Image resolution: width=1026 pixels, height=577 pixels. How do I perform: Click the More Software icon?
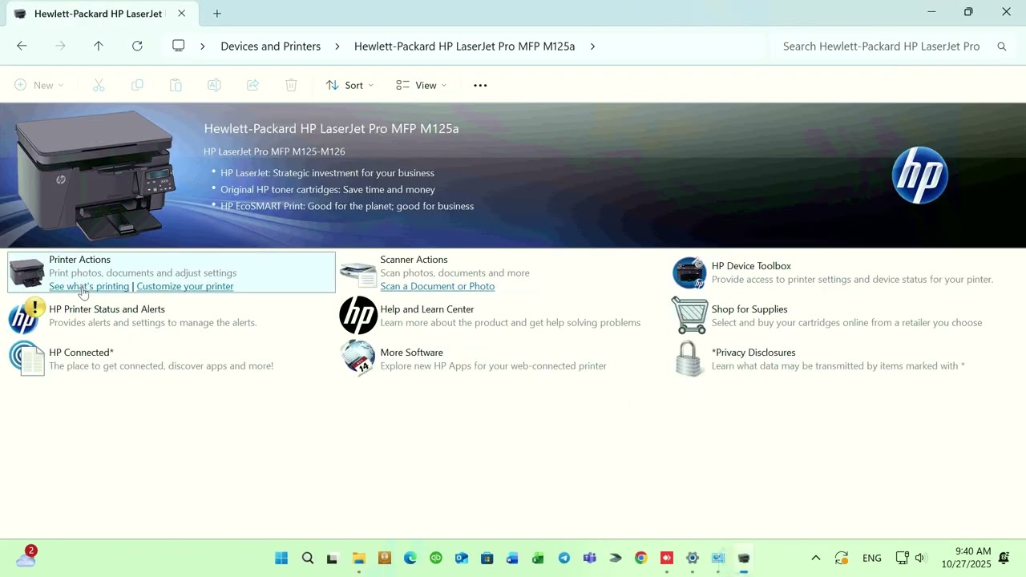coord(357,358)
